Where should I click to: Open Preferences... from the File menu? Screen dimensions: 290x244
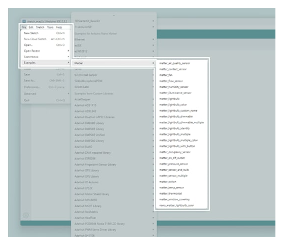click(46, 87)
